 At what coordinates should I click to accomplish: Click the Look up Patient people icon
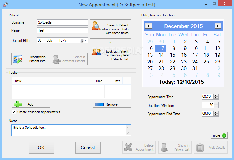pyautogui.click(x=96, y=52)
